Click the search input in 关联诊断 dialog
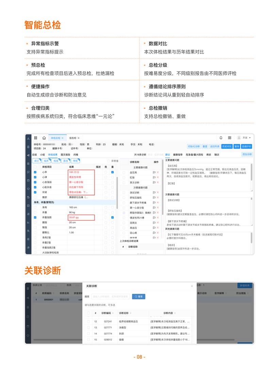The width and height of the screenshot is (279, 377). [111, 297]
